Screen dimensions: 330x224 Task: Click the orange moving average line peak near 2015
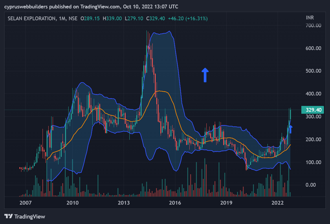[x=159, y=91]
